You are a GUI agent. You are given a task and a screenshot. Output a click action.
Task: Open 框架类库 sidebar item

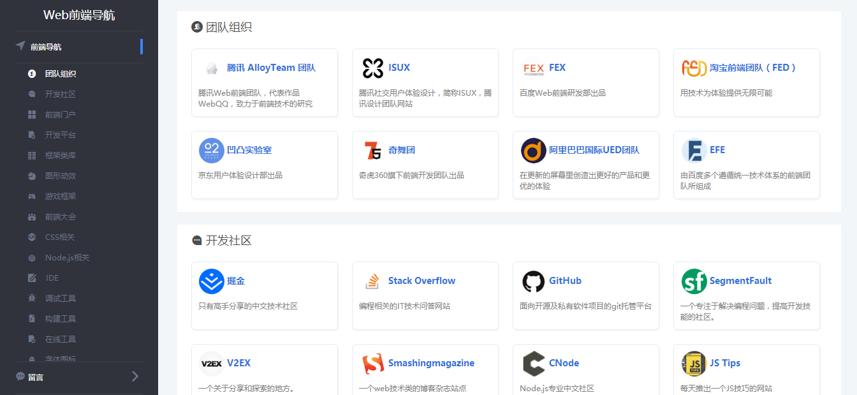(61, 156)
